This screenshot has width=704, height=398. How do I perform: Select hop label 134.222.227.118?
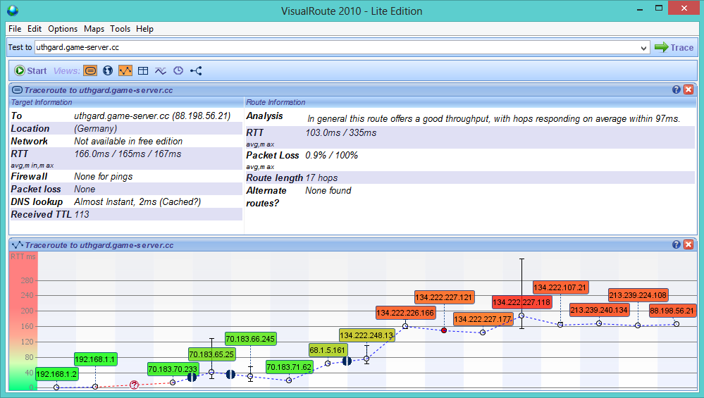[521, 302]
